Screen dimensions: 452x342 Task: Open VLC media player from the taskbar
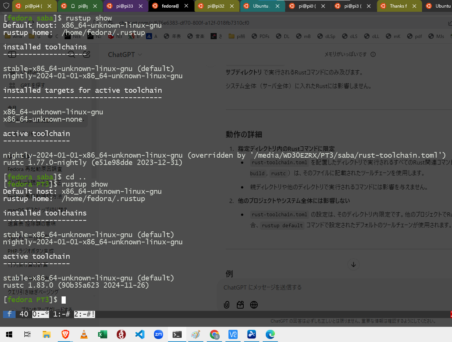[84, 334]
